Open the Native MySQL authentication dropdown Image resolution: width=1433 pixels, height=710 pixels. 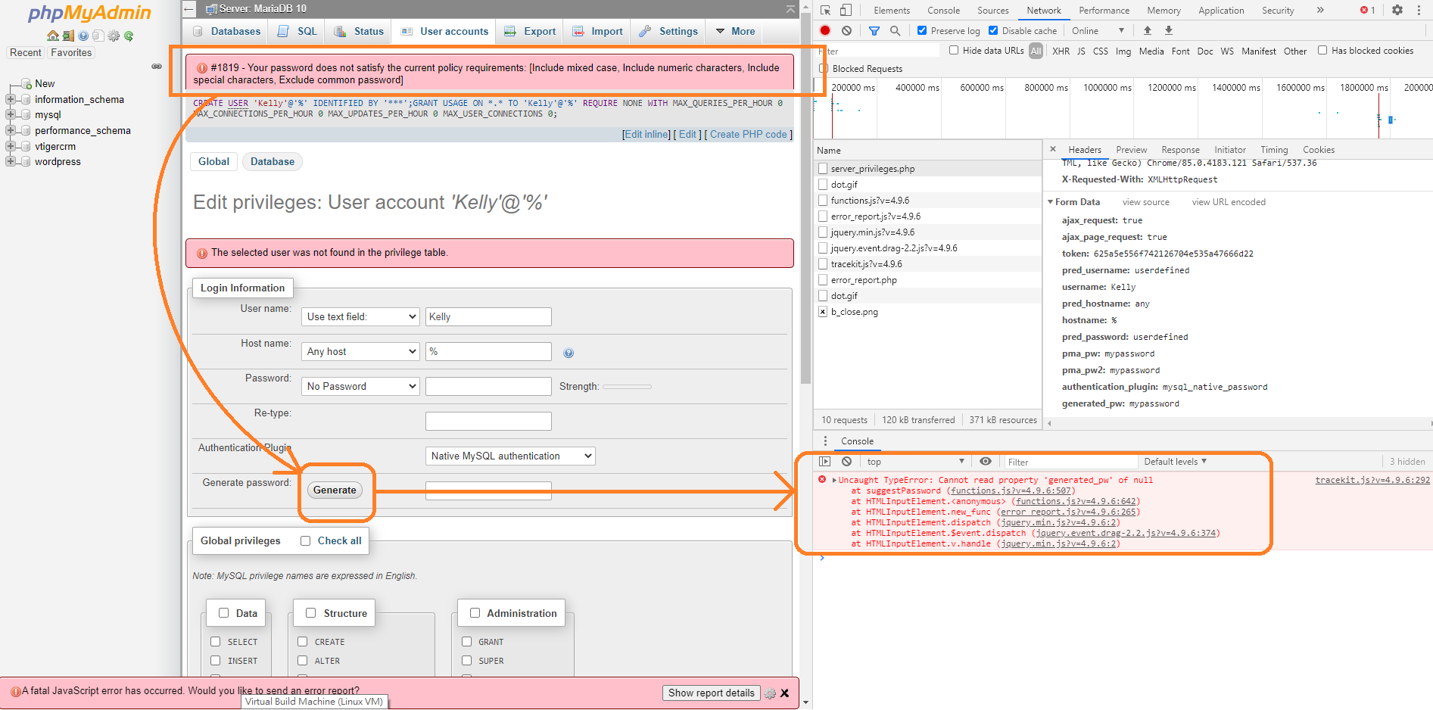[x=509, y=456]
